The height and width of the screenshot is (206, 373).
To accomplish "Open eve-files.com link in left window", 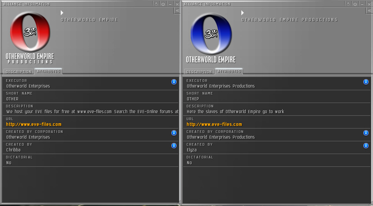I will [34, 124].
